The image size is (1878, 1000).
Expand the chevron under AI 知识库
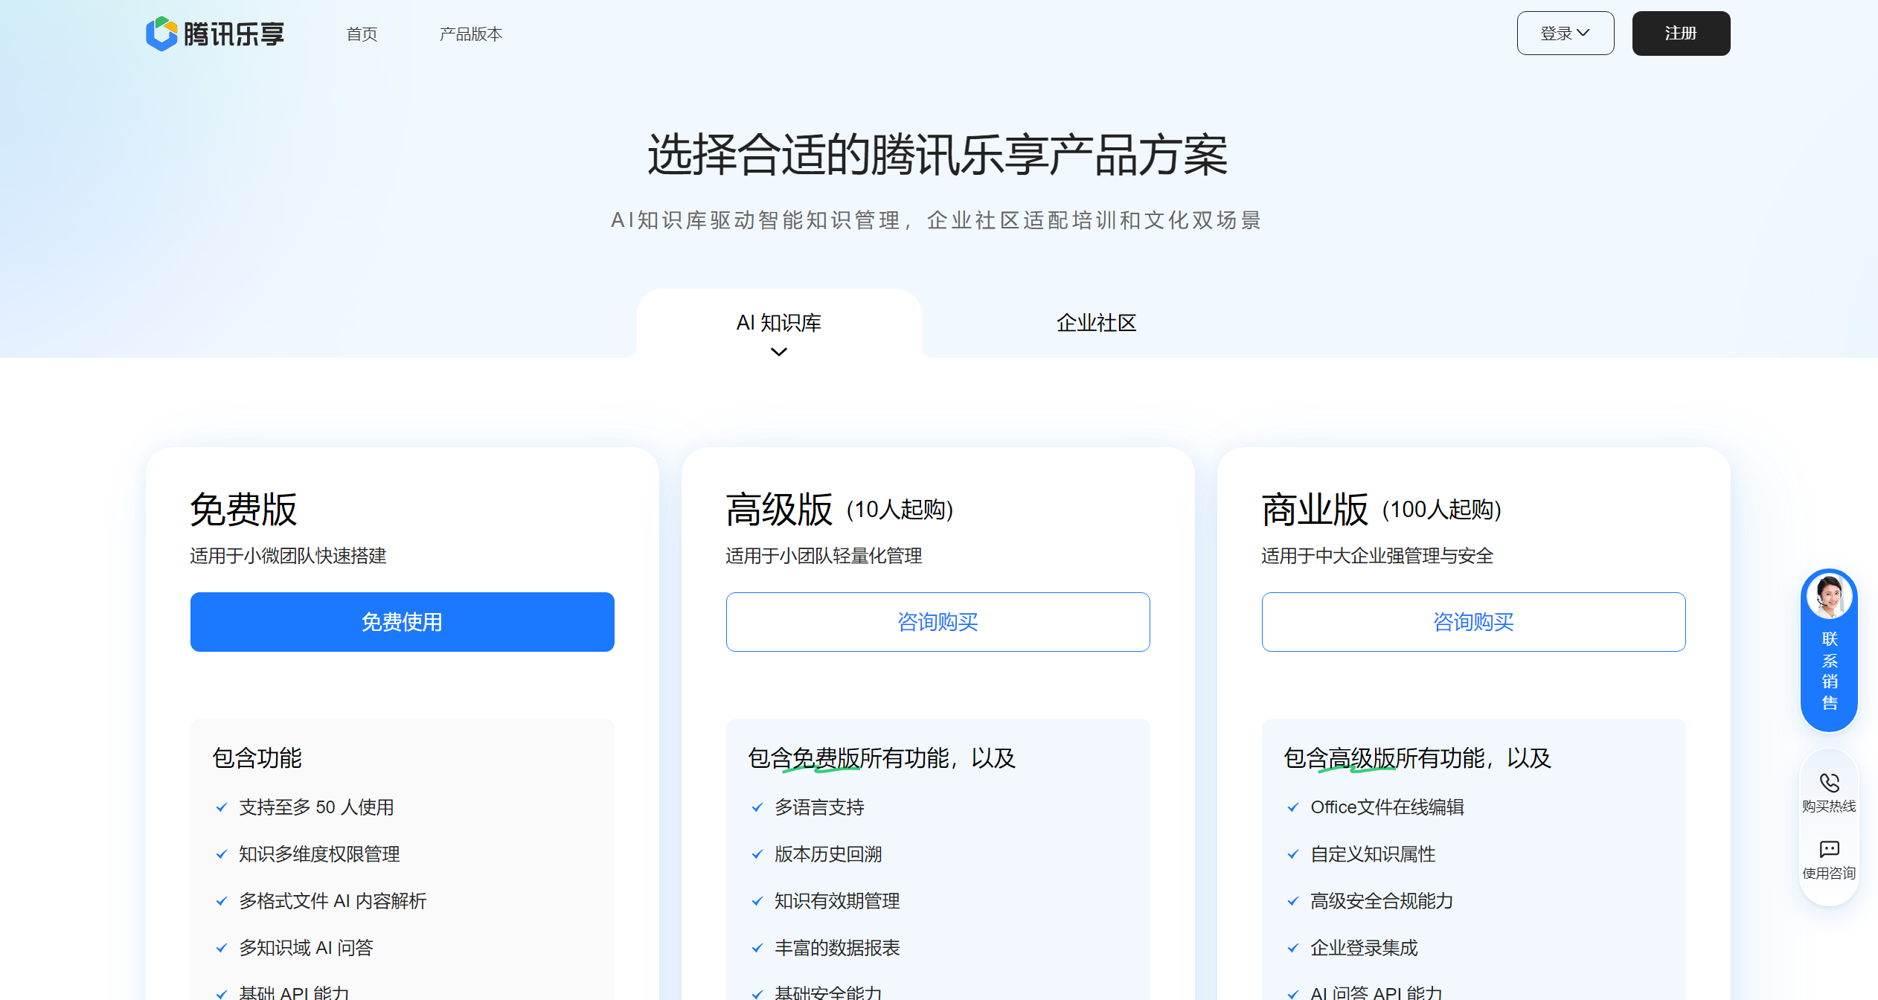pyautogui.click(x=778, y=351)
